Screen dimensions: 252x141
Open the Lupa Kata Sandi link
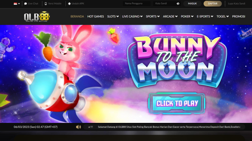click(x=236, y=4)
